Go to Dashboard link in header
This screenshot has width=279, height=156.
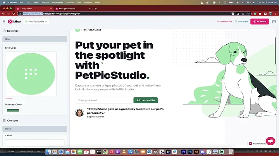pyautogui.click(x=224, y=22)
